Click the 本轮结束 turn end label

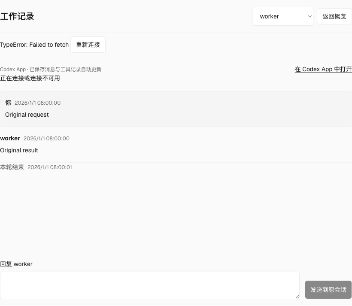(12, 167)
